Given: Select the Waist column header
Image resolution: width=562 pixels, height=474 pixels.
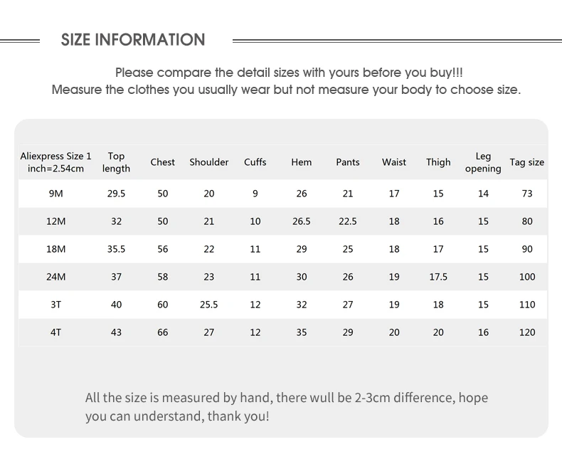Looking at the screenshot, I should tap(394, 162).
